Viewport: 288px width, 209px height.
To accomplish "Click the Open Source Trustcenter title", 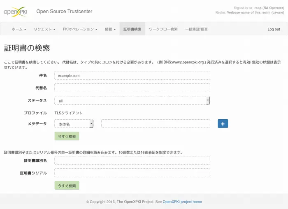I will pyautogui.click(x=64, y=12).
